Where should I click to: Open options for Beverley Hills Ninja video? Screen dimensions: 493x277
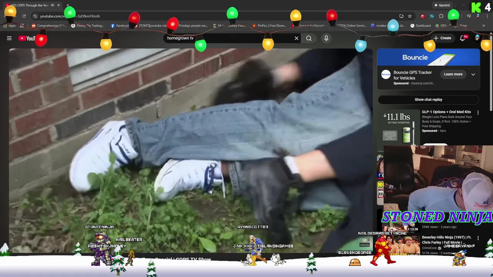tap(478, 238)
